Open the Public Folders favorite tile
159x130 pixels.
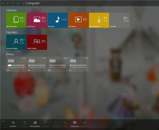[x=37, y=42]
